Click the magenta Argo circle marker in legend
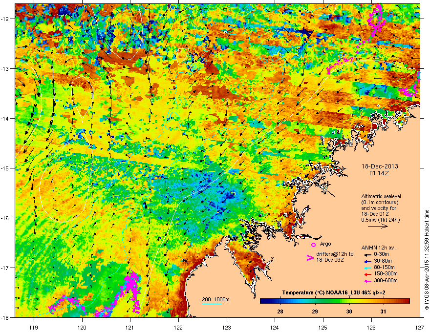The image size is (430, 332). [313, 245]
